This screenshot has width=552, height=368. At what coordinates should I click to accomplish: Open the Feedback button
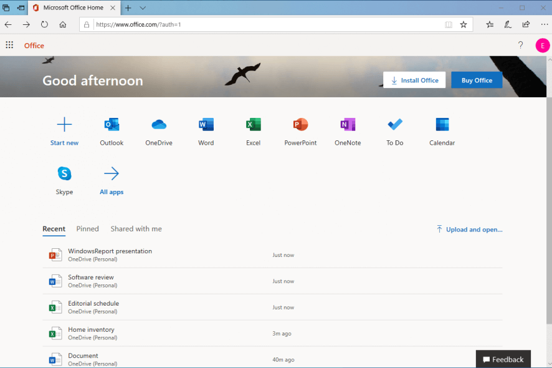pos(503,359)
